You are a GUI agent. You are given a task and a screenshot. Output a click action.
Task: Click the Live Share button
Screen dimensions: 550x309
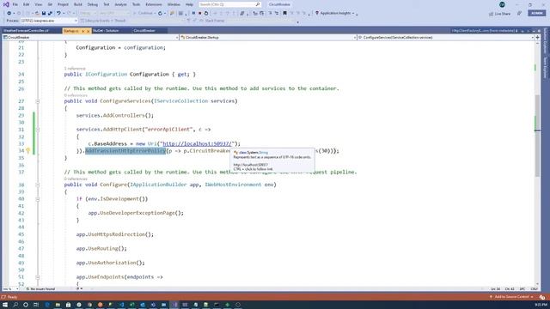[x=500, y=14]
